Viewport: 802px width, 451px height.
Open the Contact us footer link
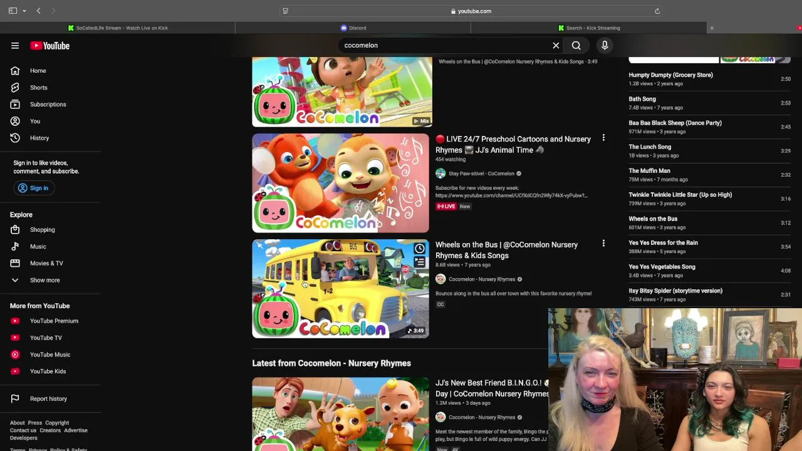tap(23, 430)
